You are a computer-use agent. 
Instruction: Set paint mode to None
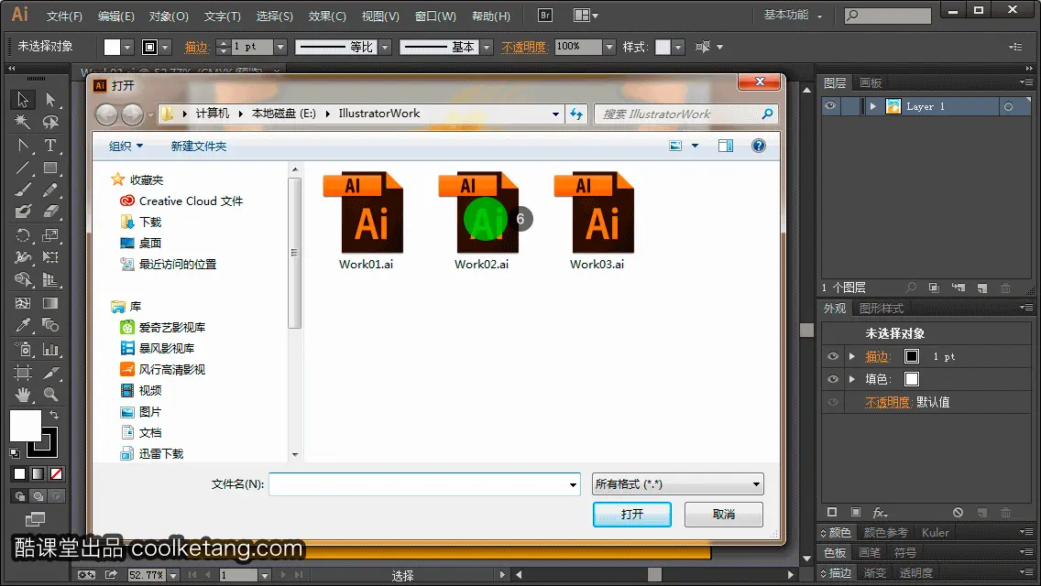pyautogui.click(x=57, y=474)
